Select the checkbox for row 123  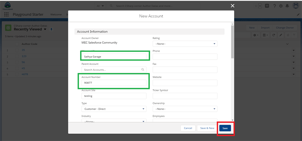[x=17, y=56]
